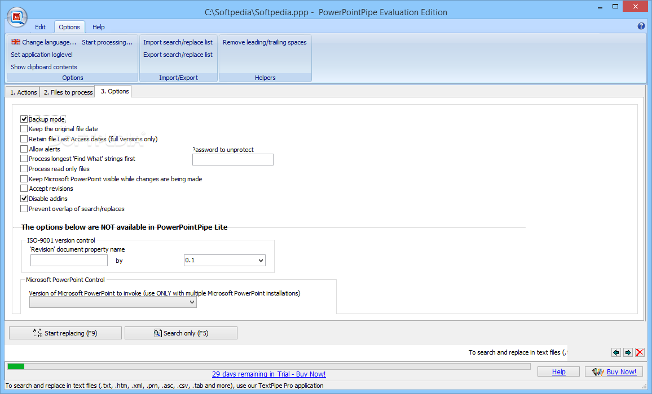Click the Password to unprotect field
Viewport: 652px width, 394px height.
point(233,159)
